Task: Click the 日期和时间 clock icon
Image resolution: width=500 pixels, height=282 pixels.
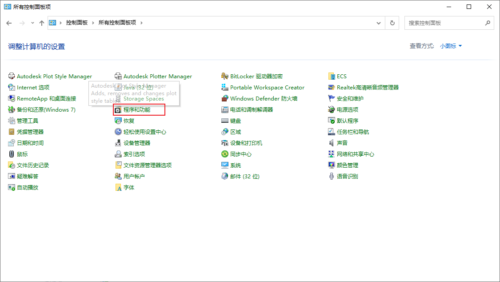Action: pos(12,143)
